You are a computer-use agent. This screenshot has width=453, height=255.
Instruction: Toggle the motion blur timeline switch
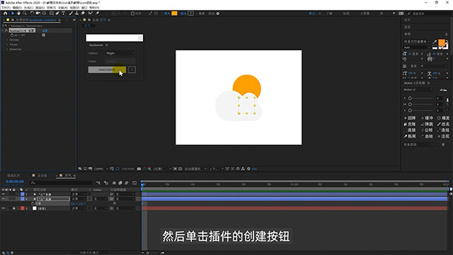click(127, 183)
